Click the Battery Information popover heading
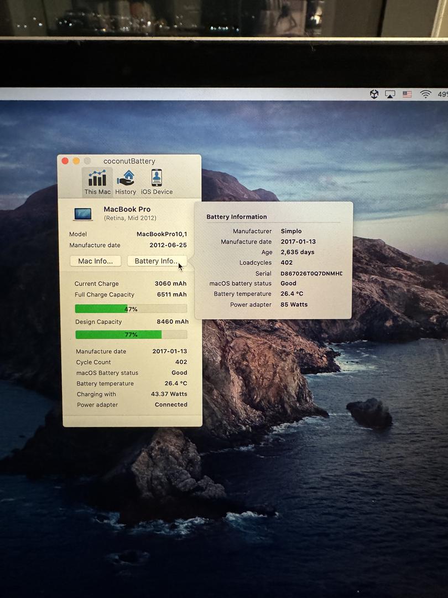The image size is (448, 598). (237, 216)
